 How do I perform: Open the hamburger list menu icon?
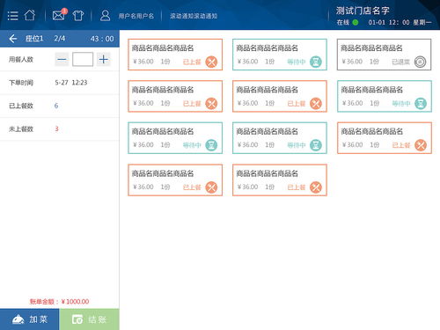pos(12,16)
